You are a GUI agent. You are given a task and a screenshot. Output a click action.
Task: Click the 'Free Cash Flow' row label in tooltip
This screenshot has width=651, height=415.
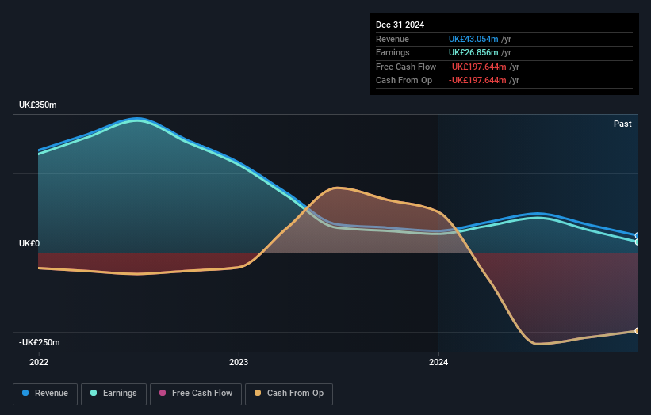[x=406, y=67]
